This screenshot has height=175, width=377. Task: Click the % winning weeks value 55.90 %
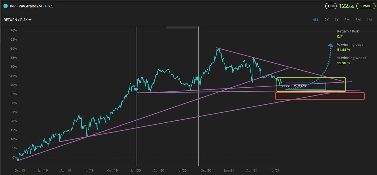click(x=343, y=63)
